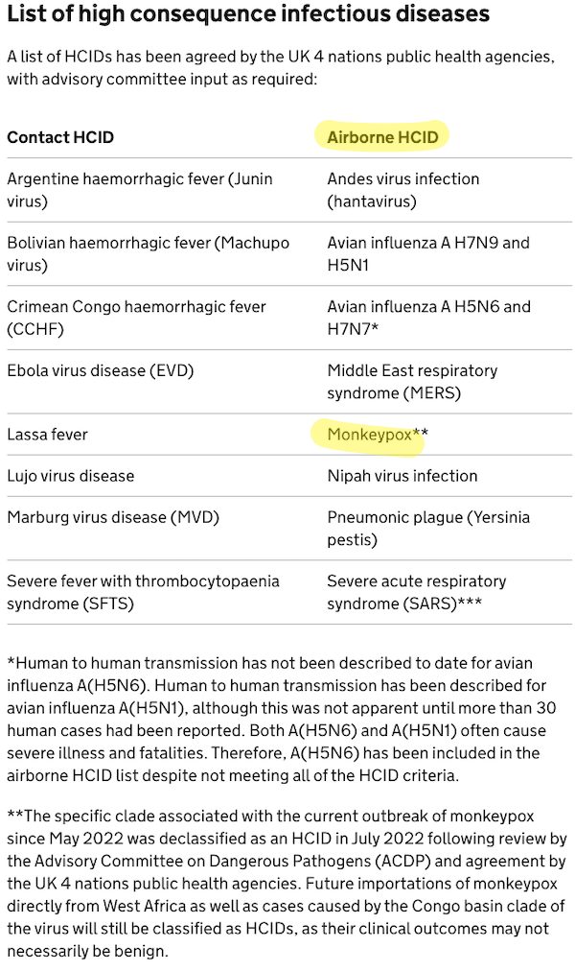This screenshot has width=575, height=971.
Task: Click Middle East respiratory syndrome (MERS)
Action: point(412,381)
